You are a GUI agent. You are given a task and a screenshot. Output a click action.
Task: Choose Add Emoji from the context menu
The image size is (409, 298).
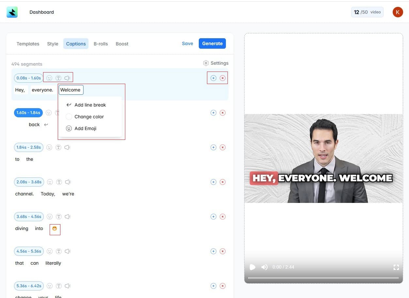point(85,128)
